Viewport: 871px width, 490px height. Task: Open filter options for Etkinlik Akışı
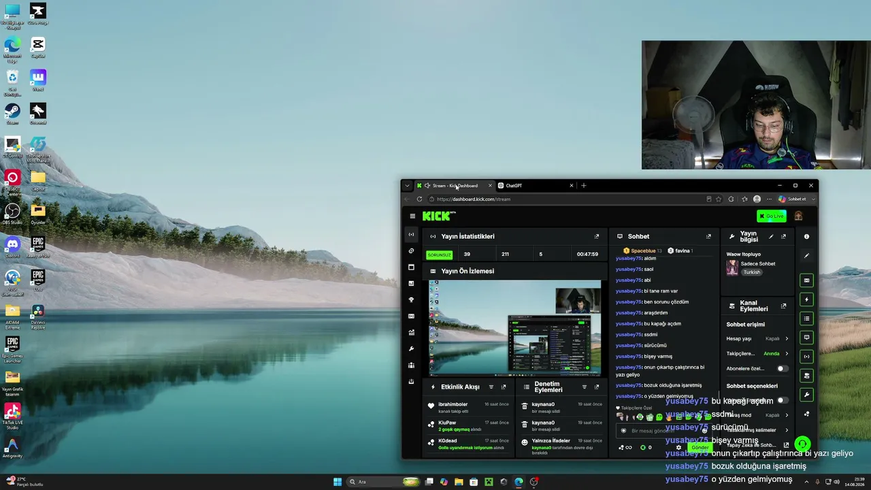point(491,387)
